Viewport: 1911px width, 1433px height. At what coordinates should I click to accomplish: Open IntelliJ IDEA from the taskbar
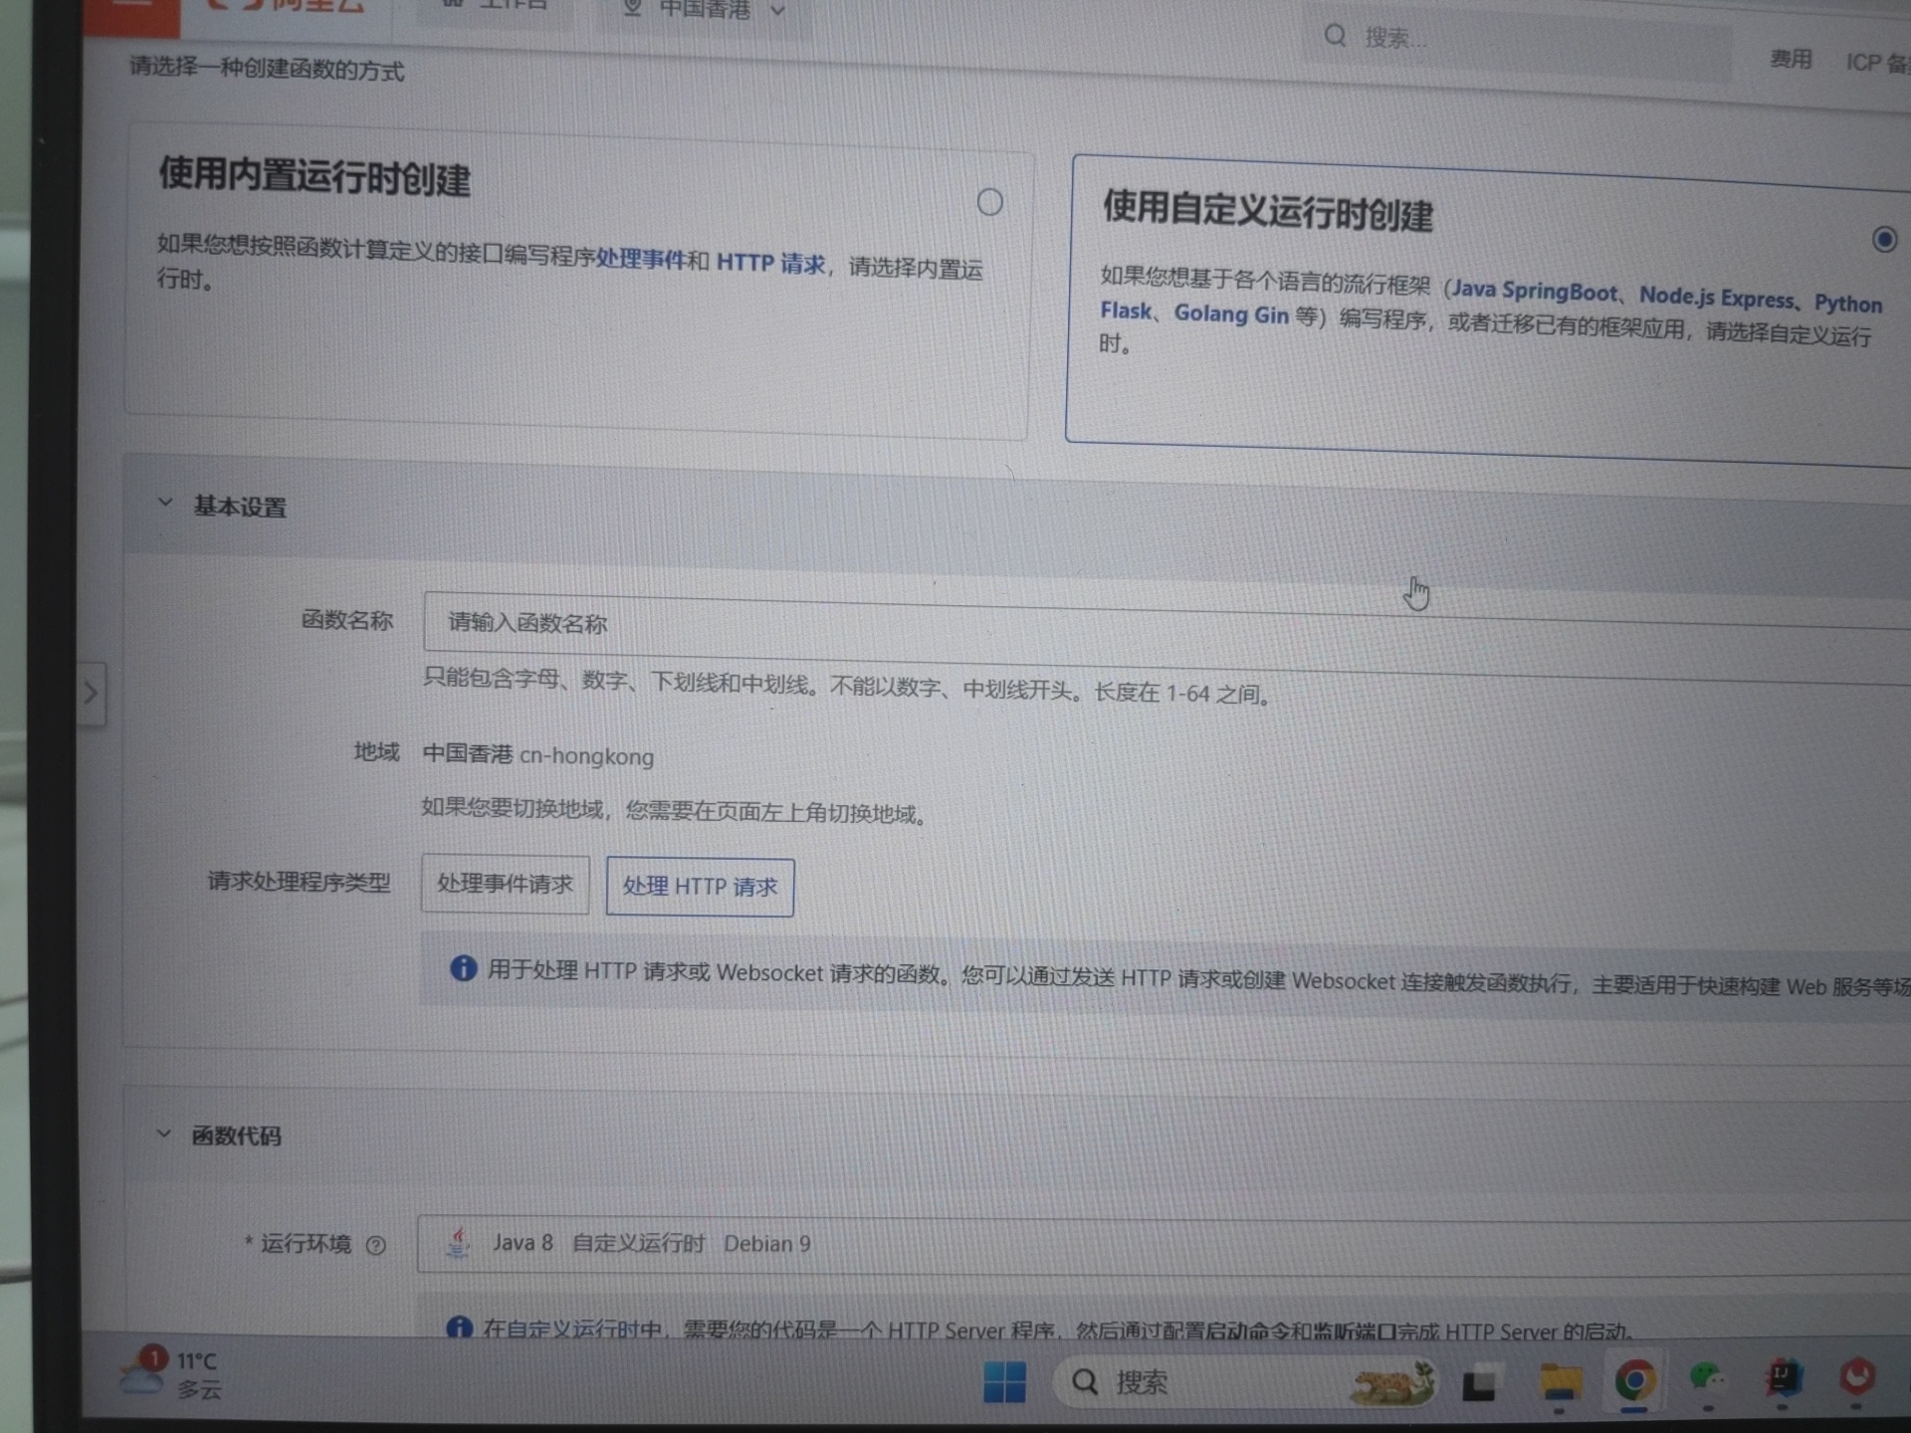[x=1783, y=1378]
